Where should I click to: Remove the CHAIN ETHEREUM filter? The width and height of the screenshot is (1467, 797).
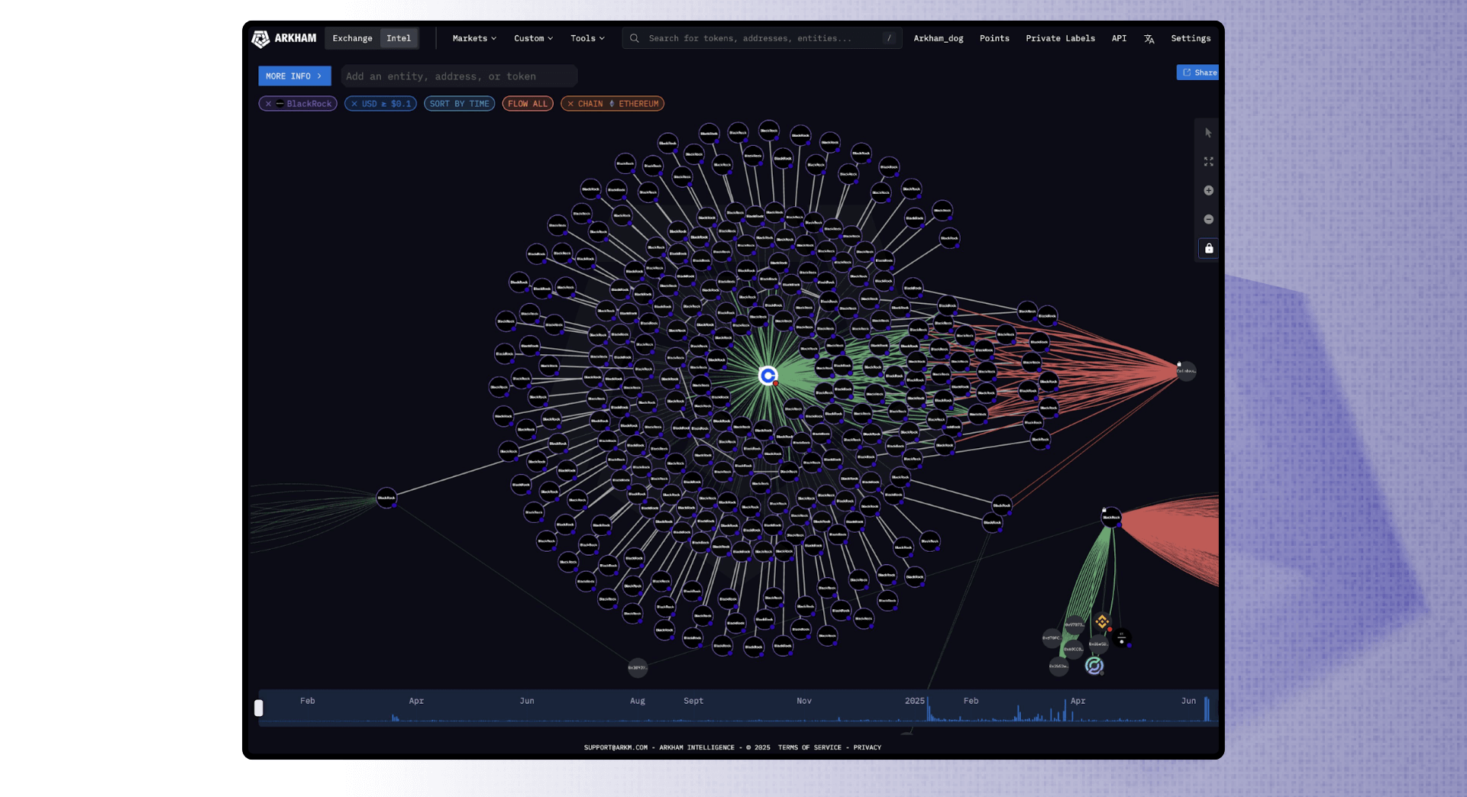570,104
